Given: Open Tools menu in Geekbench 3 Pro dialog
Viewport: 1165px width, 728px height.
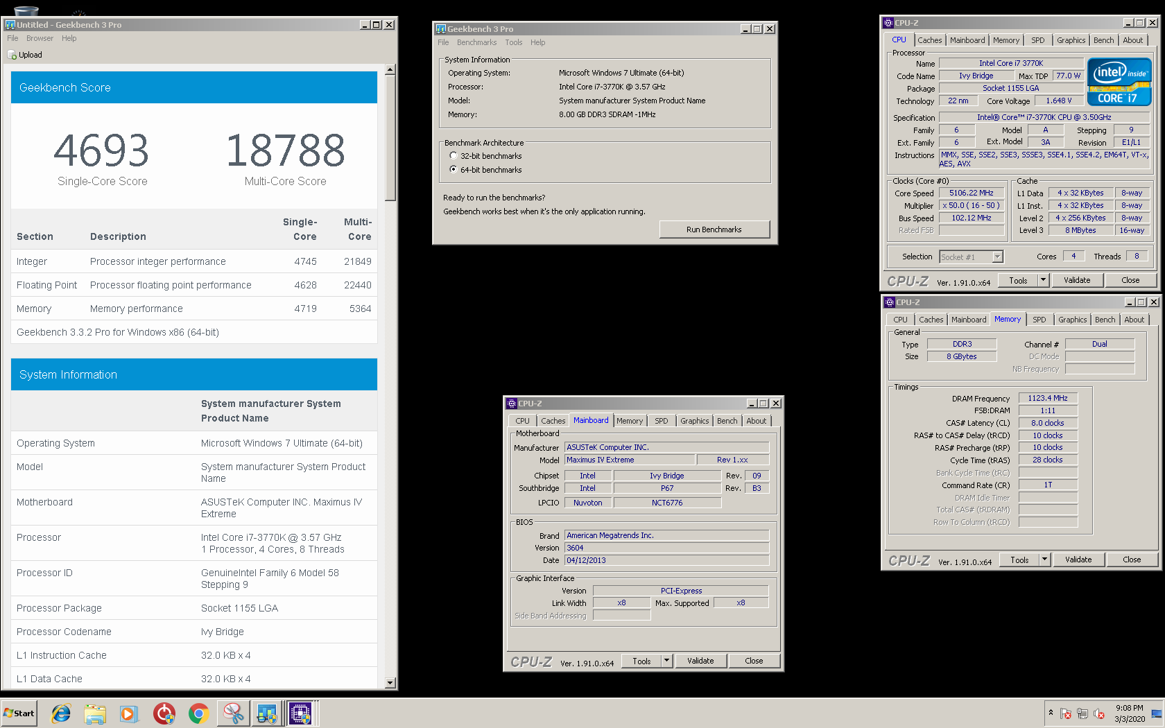Looking at the screenshot, I should pyautogui.click(x=514, y=42).
